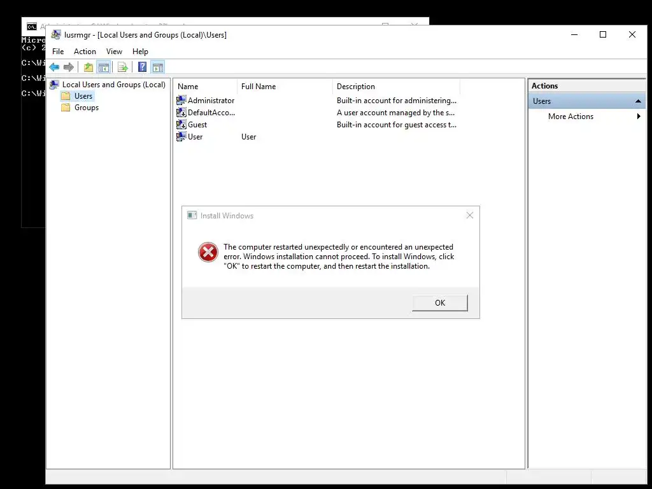Toggle the Show/Hide Action Pane icon
This screenshot has height=489, width=652.
[158, 67]
